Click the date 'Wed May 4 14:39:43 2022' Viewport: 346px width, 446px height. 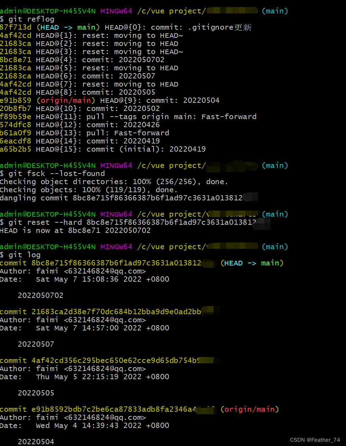pyautogui.click(x=88, y=426)
